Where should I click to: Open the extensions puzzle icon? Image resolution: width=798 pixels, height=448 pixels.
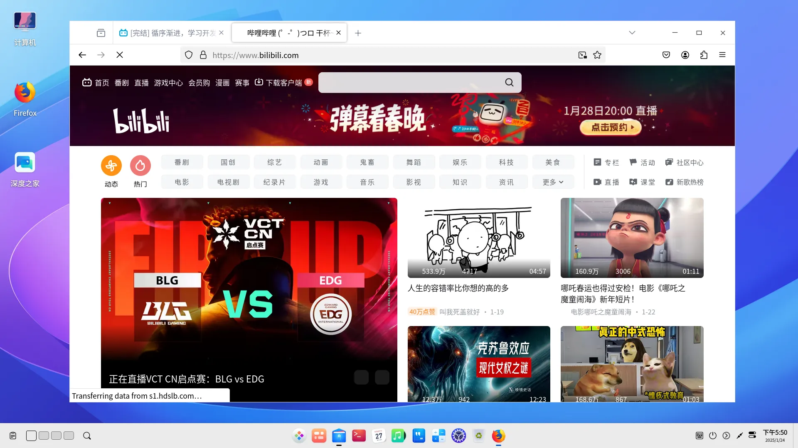[x=704, y=55]
